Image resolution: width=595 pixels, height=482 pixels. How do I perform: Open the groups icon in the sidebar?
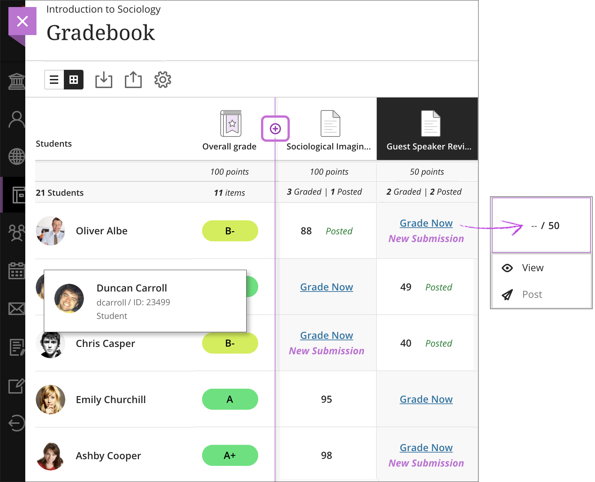click(16, 233)
